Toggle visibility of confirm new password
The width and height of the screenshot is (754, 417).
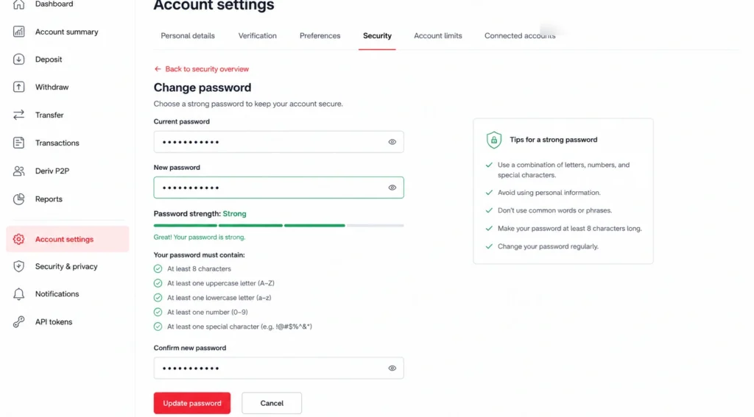pyautogui.click(x=392, y=368)
